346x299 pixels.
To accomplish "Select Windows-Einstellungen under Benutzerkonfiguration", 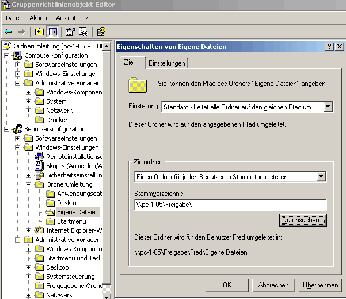I will [x=67, y=147].
